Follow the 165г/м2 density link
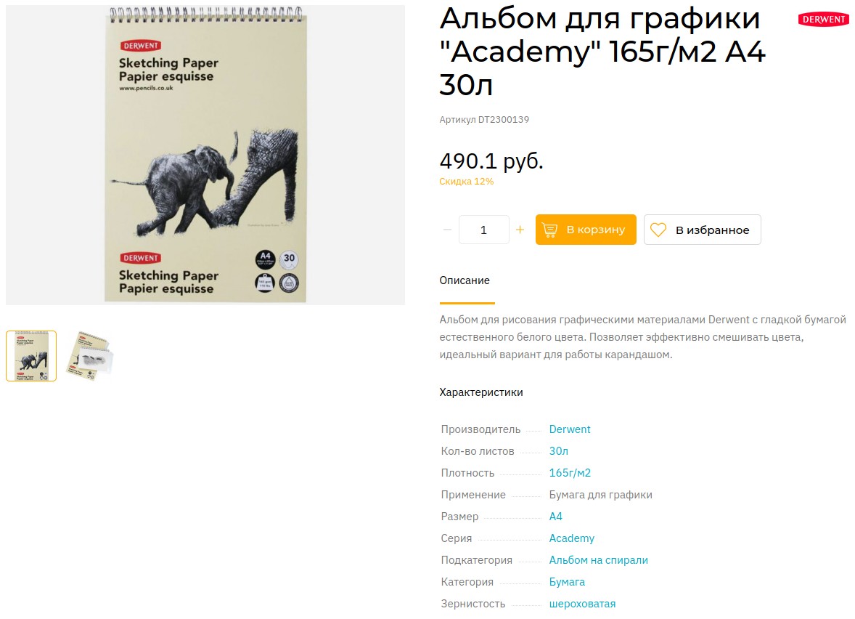855x619 pixels. pos(570,473)
